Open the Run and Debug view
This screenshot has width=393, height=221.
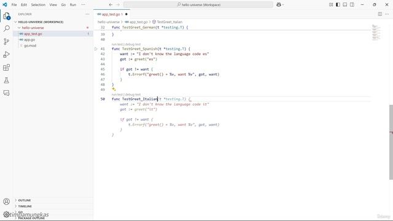coord(7,55)
